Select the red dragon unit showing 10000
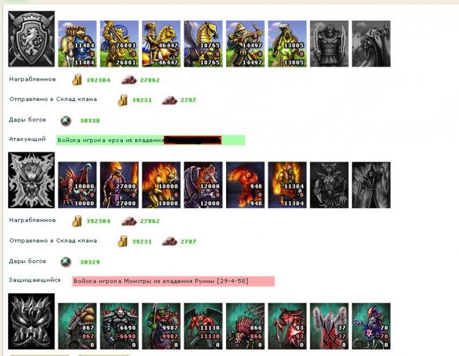Image resolution: width=459 pixels, height=356 pixels. coord(77,185)
